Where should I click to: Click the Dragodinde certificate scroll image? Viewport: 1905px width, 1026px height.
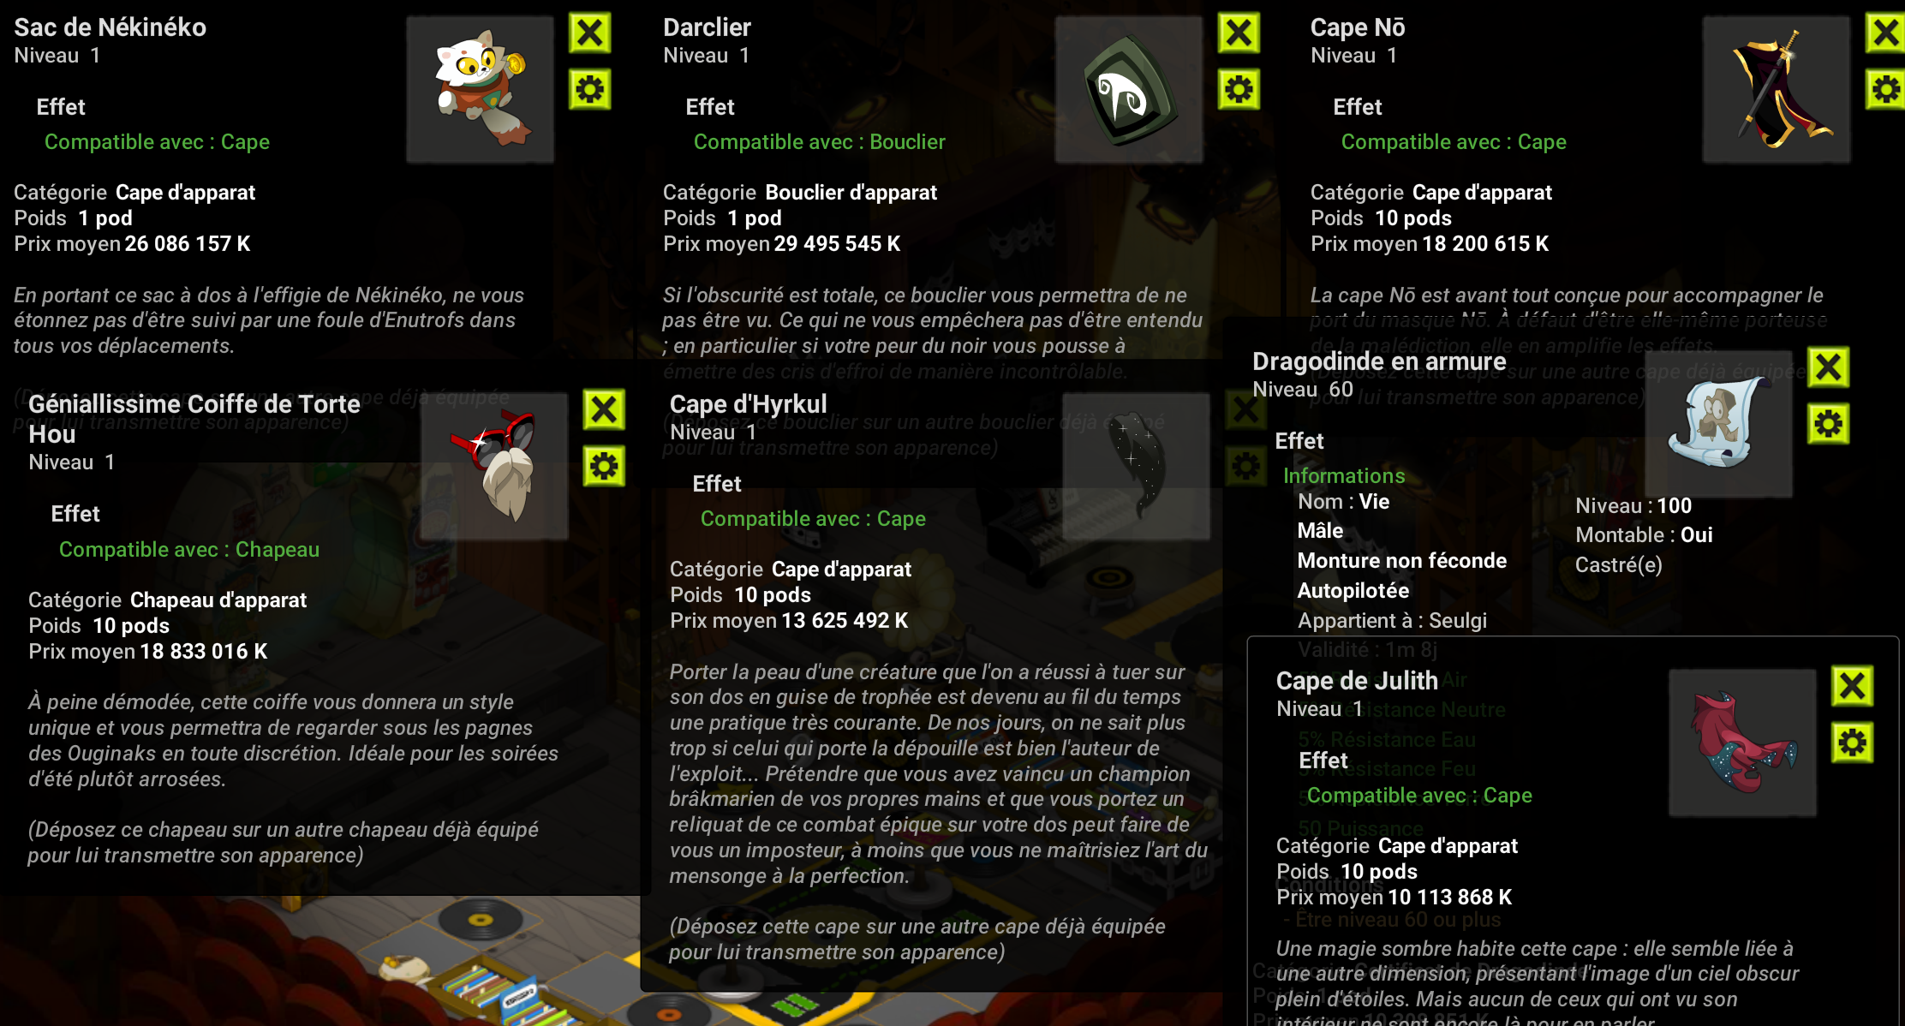tap(1718, 424)
